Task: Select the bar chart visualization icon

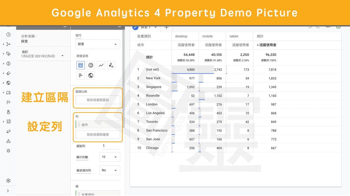Action: 80,75
